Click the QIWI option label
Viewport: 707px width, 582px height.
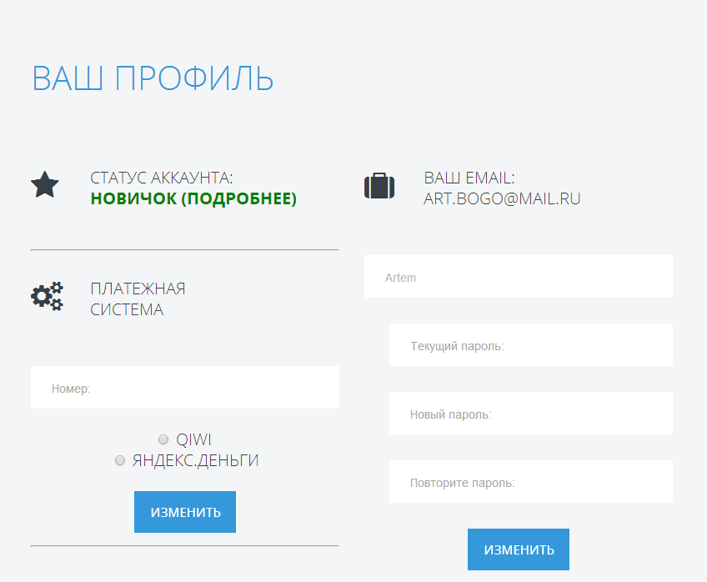193,439
